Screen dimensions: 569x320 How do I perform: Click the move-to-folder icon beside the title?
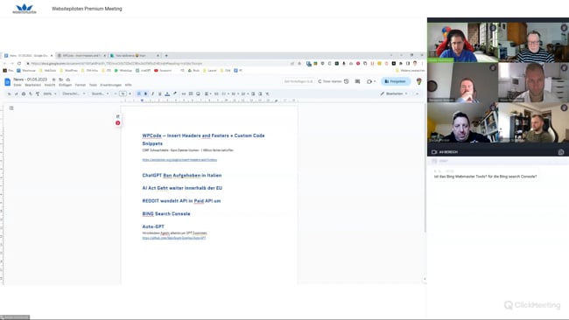[61, 80]
